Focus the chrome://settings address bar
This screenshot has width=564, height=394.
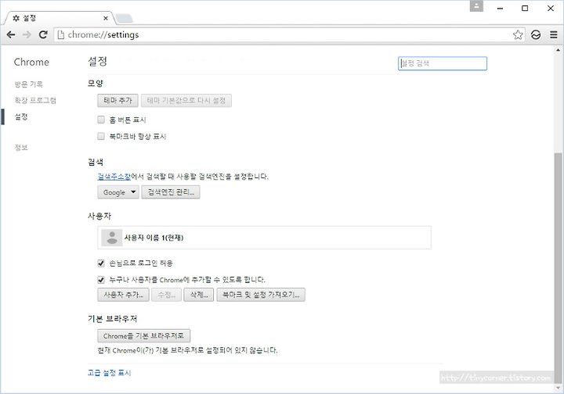click(x=284, y=35)
